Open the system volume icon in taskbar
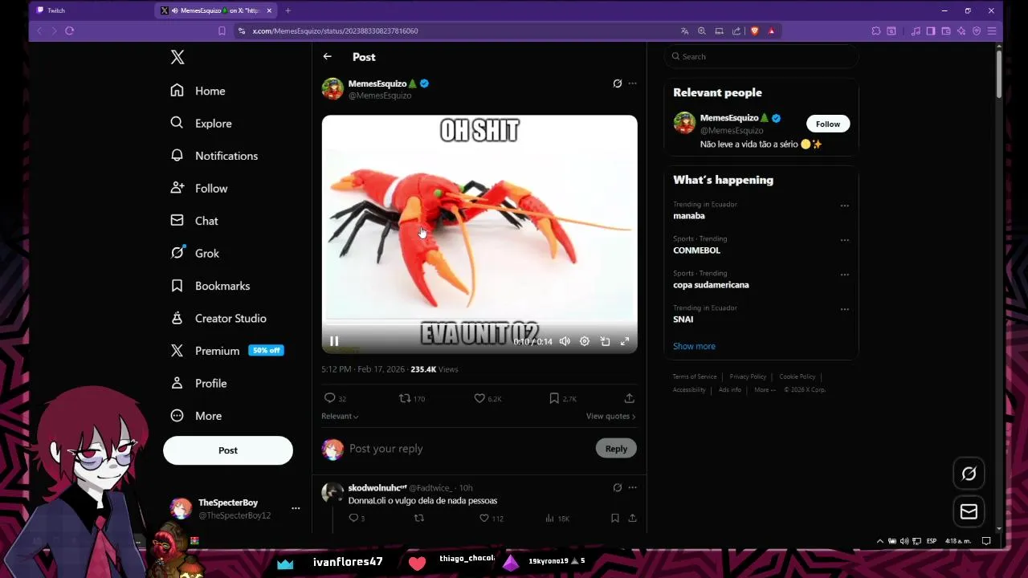 905,541
